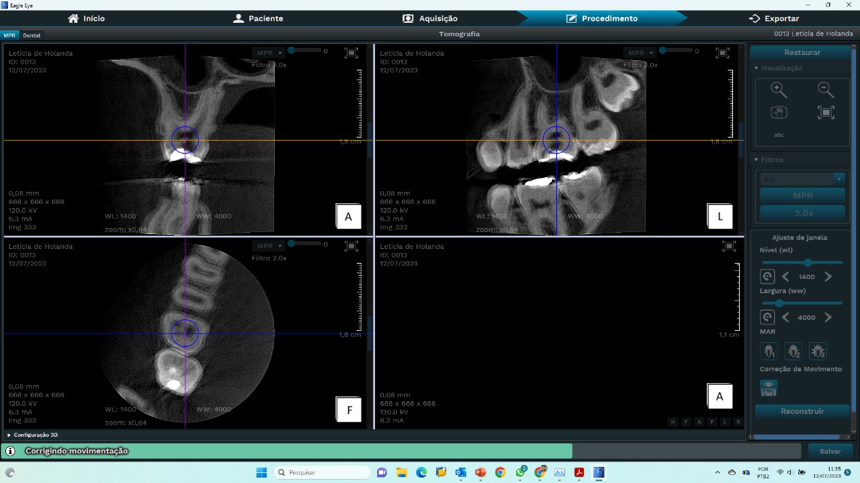Reset the Nível (wl) value
The image size is (860, 483).
[767, 276]
